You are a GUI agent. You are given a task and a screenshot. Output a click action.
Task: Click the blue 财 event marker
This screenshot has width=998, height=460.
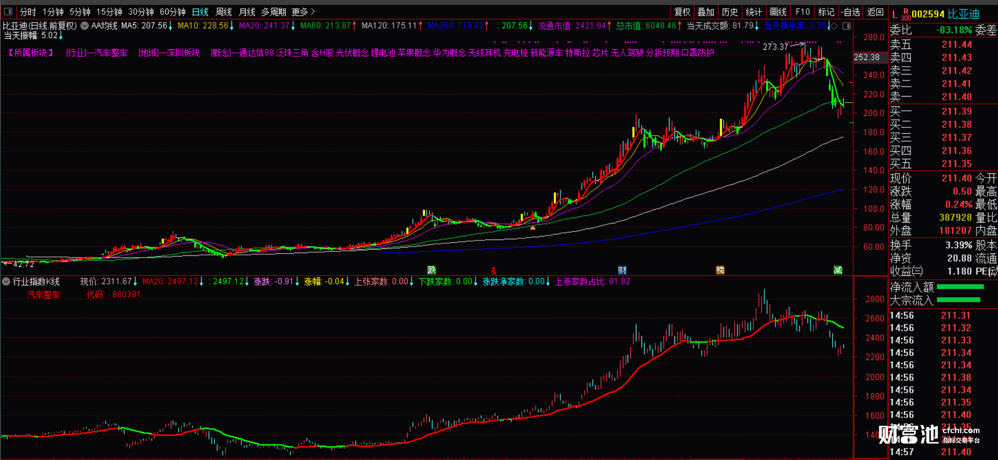[622, 270]
